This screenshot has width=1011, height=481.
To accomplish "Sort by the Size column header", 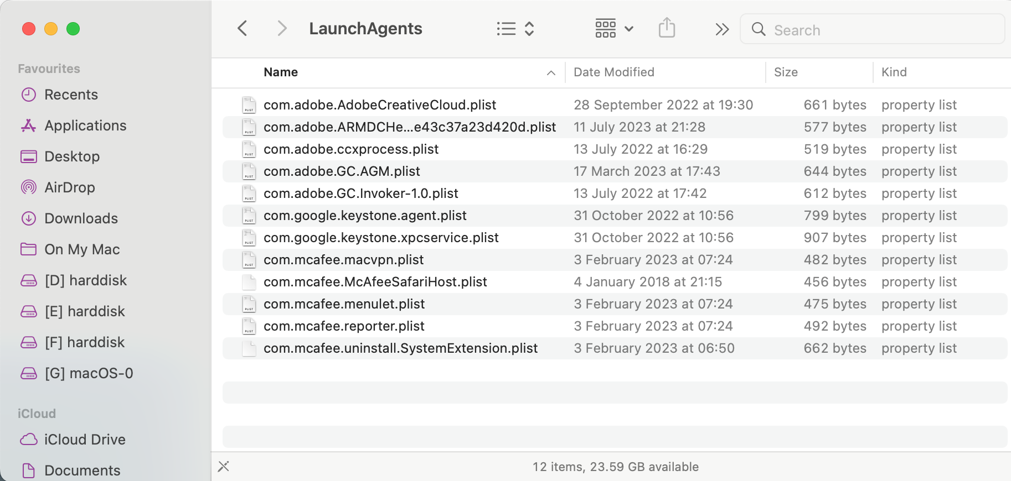I will [786, 72].
